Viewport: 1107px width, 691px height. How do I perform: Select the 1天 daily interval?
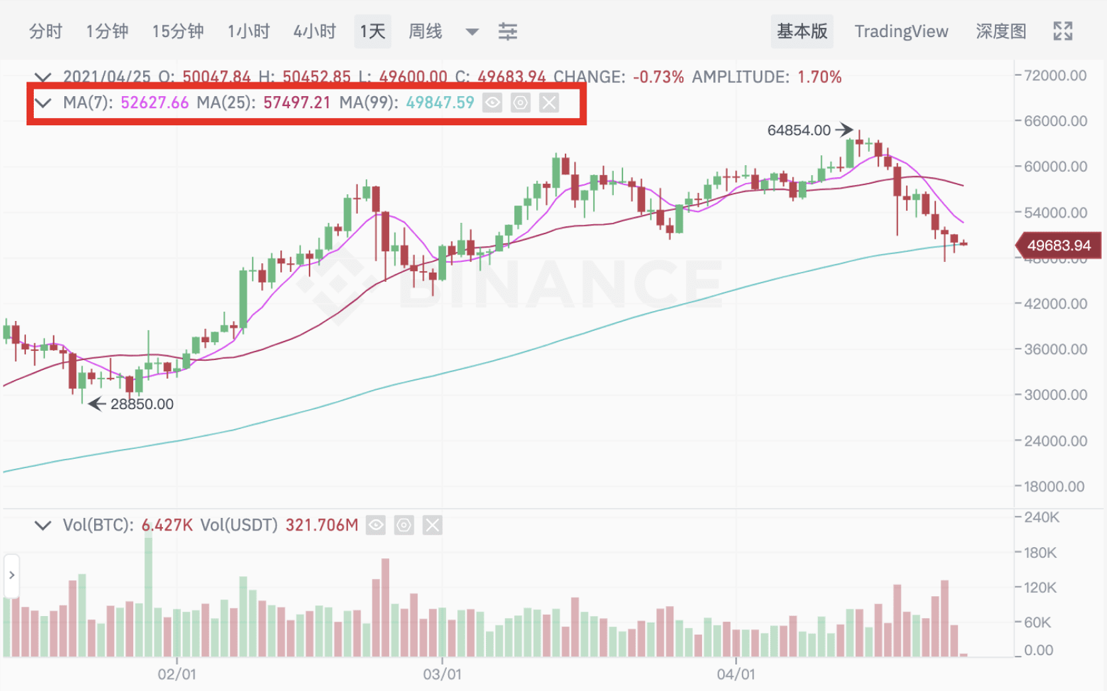pyautogui.click(x=373, y=31)
